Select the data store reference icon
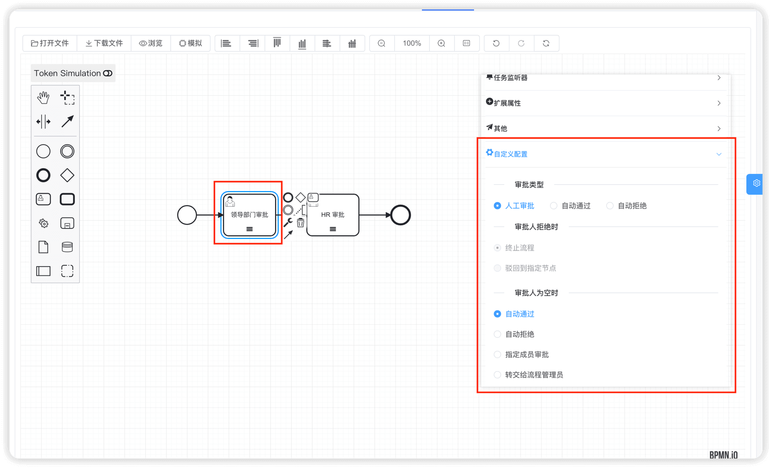 [x=67, y=247]
